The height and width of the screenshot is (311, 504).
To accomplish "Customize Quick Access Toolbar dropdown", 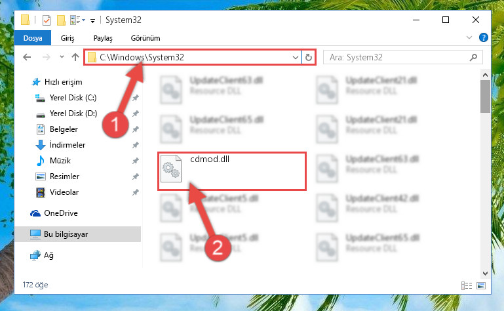I will pos(92,20).
